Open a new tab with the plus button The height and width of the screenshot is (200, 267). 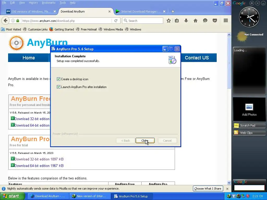coord(173,11)
